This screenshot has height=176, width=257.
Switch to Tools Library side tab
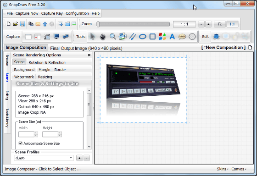click(x=7, y=118)
